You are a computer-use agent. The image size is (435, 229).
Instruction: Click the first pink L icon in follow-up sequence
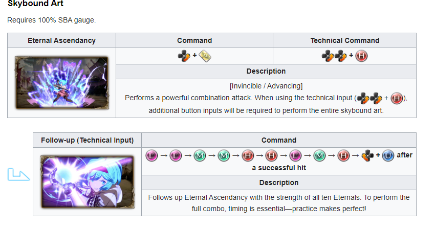coord(151,156)
